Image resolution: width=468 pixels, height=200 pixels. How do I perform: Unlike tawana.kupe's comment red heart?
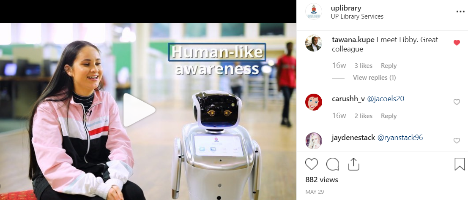click(x=457, y=43)
